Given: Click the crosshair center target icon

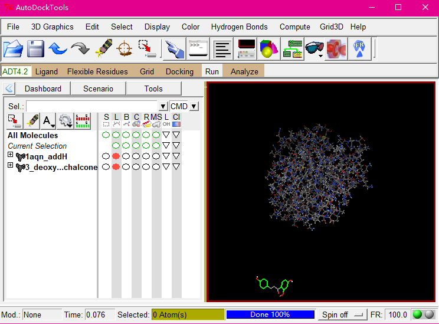Looking at the screenshot, I should pyautogui.click(x=124, y=48).
